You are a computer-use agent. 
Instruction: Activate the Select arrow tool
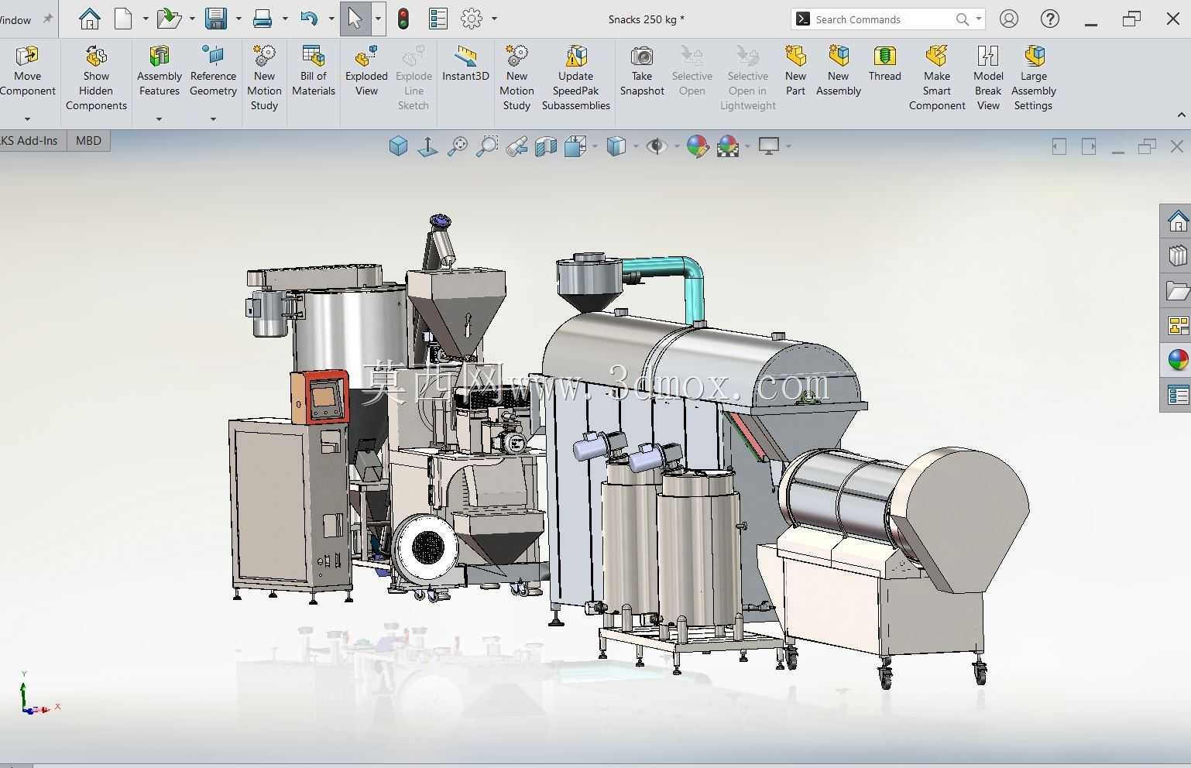(x=355, y=19)
